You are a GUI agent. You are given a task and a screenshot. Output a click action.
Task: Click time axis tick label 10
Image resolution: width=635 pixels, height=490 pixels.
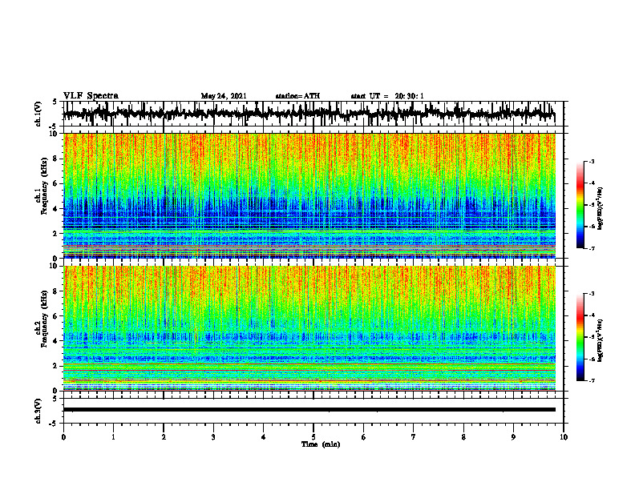point(564,437)
